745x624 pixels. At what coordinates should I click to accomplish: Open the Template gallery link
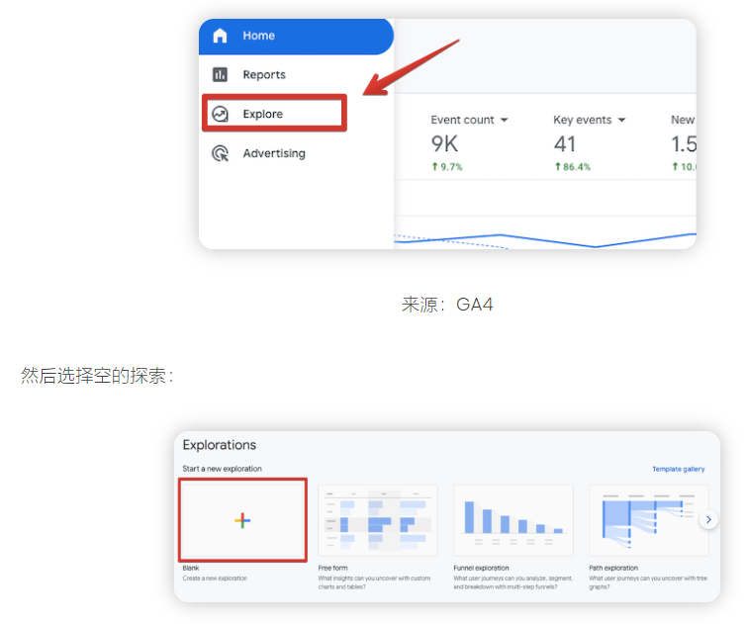(x=678, y=469)
